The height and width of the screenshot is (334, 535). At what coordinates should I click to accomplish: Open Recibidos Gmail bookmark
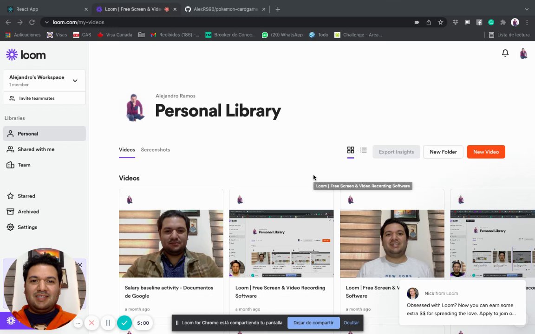(175, 35)
